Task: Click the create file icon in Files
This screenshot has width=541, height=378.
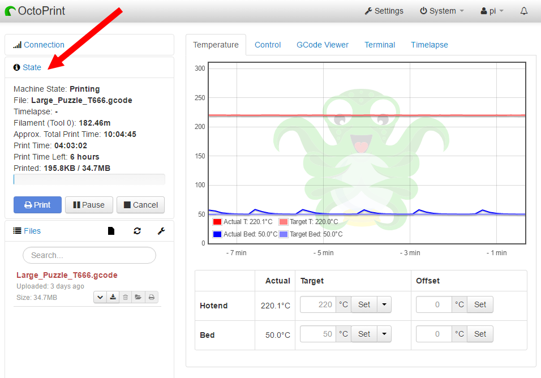Action: pos(111,231)
